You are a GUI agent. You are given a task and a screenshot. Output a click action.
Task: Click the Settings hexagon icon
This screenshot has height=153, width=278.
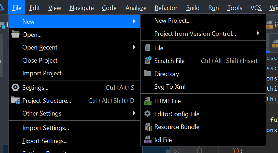click(x=15, y=87)
